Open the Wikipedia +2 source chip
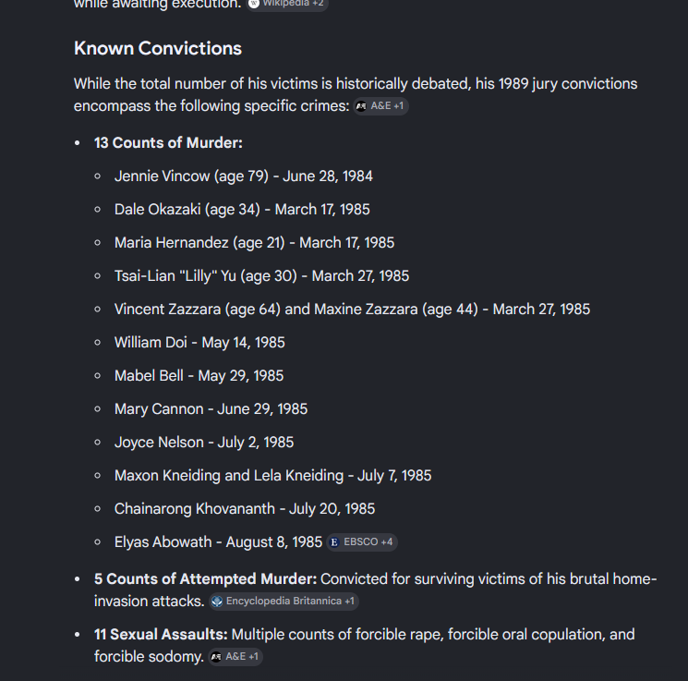688x681 pixels. tap(287, 4)
